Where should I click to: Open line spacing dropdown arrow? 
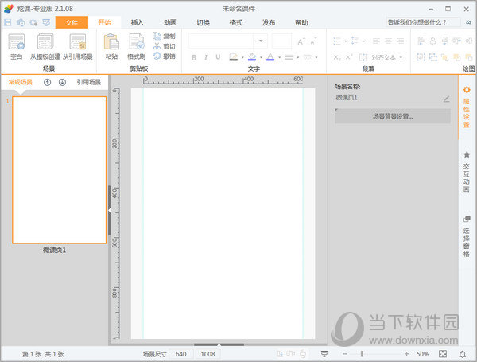[364, 41]
